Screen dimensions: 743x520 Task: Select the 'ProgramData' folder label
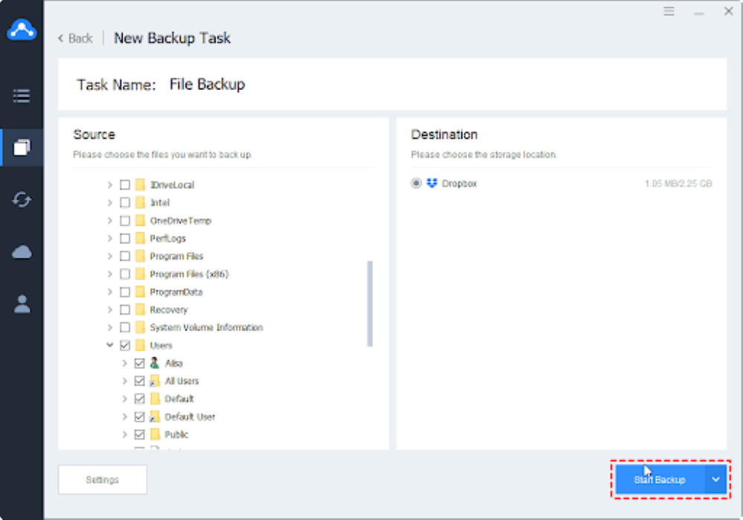176,292
